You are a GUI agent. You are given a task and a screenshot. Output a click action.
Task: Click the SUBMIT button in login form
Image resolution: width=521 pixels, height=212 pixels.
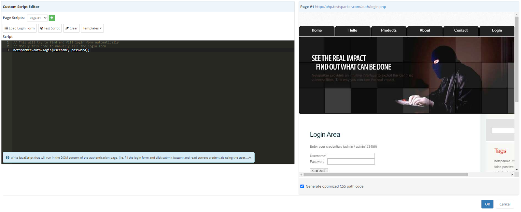point(319,170)
